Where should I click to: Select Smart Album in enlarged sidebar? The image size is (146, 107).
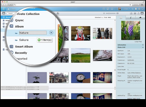tap(24, 46)
